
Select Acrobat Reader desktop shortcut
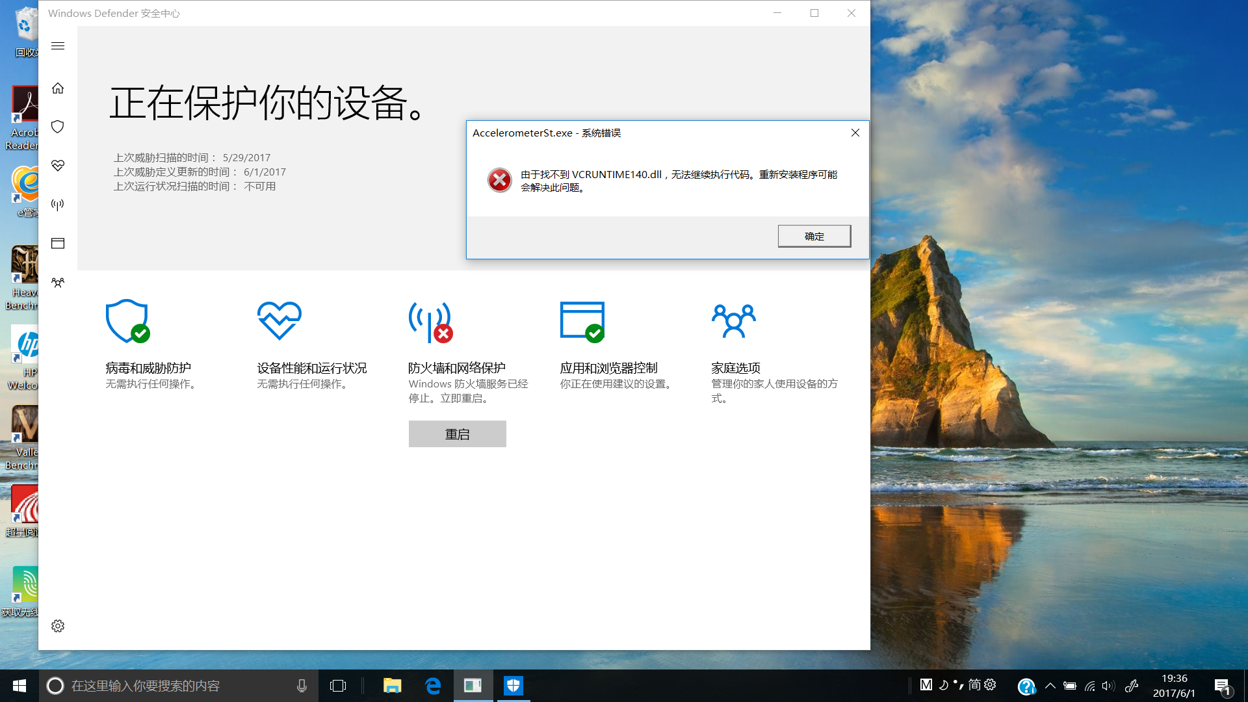click(22, 118)
